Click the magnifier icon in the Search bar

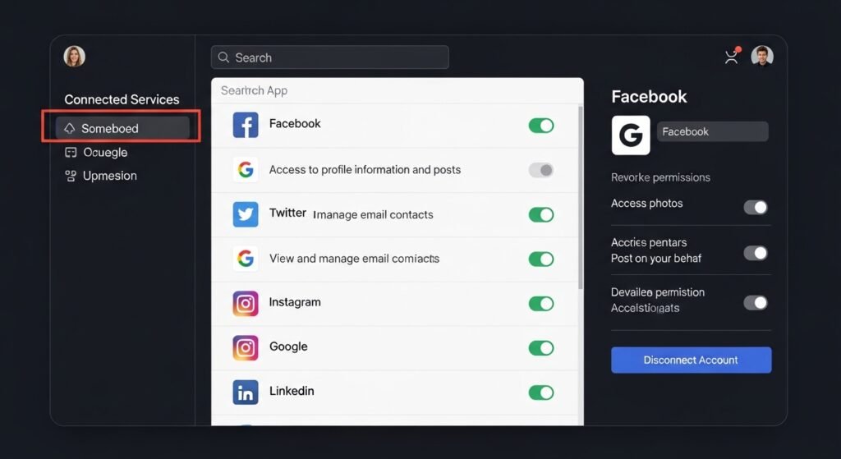tap(223, 57)
